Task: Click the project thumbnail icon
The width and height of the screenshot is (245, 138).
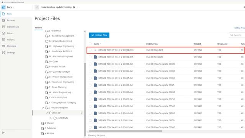Action: click(x=37, y=7)
